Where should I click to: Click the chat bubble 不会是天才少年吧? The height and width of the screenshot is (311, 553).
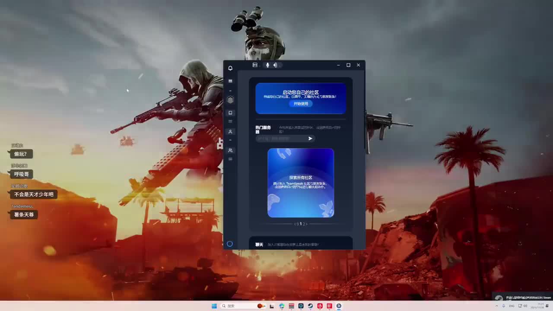click(34, 194)
